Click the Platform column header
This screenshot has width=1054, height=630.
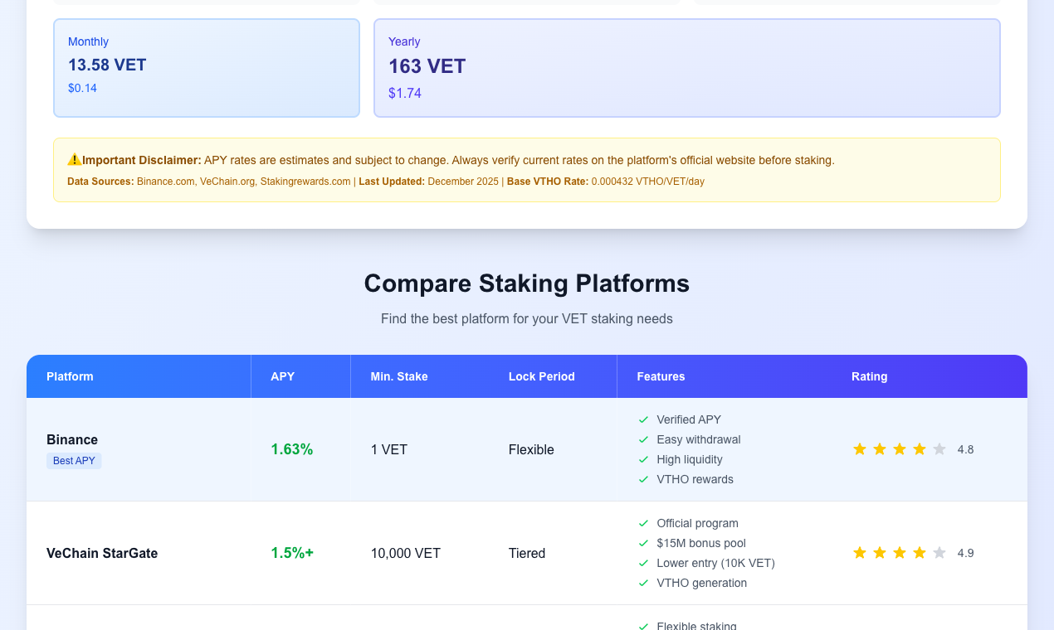click(x=70, y=376)
